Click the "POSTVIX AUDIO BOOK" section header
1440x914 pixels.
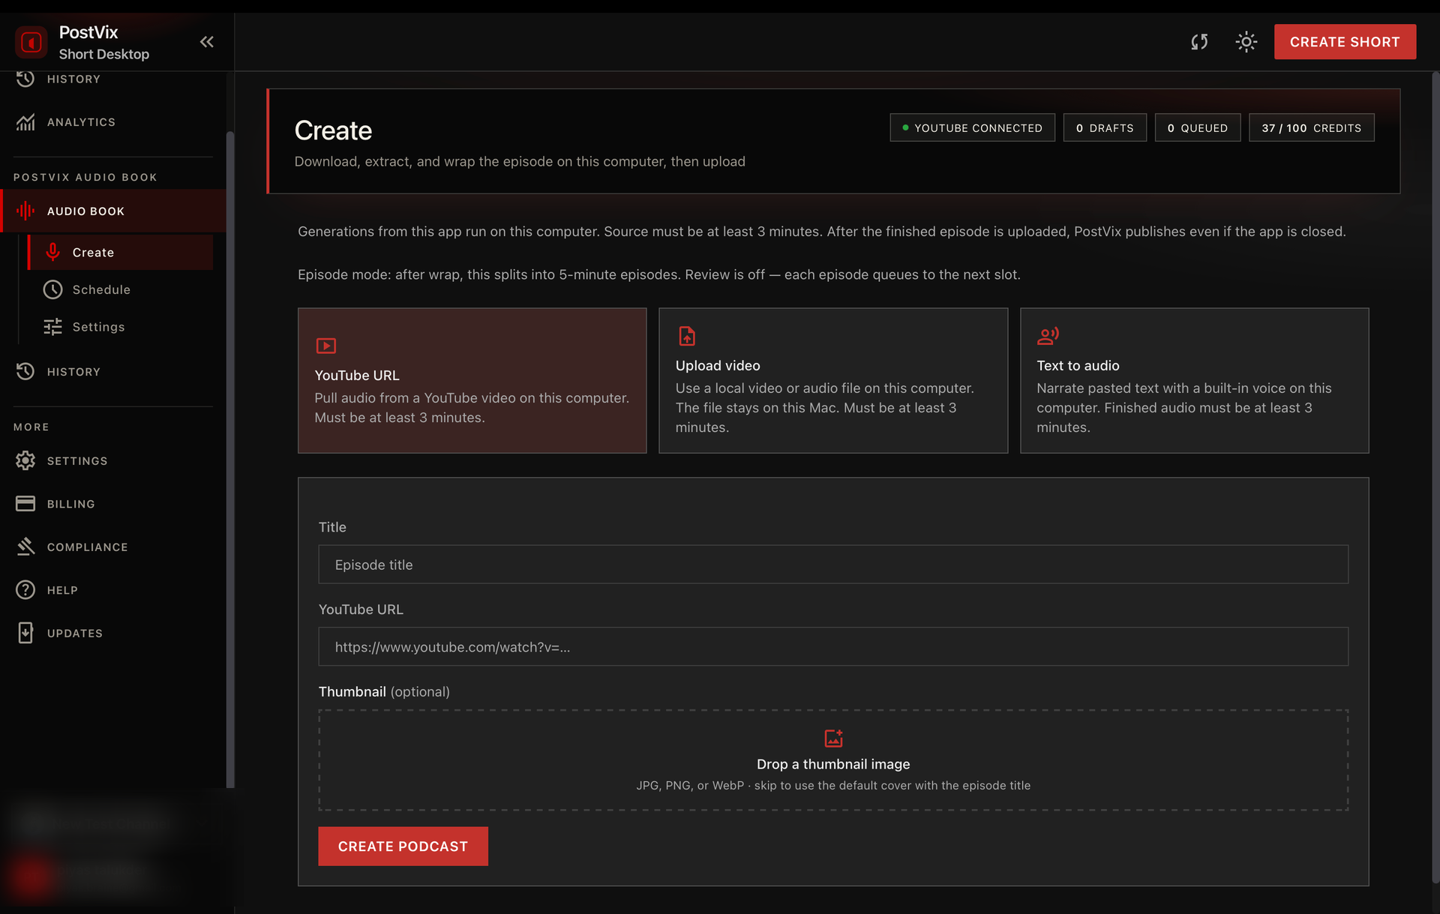[85, 178]
